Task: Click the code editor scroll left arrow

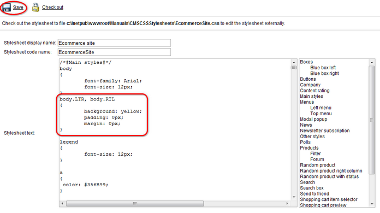Action: [x=63, y=203]
